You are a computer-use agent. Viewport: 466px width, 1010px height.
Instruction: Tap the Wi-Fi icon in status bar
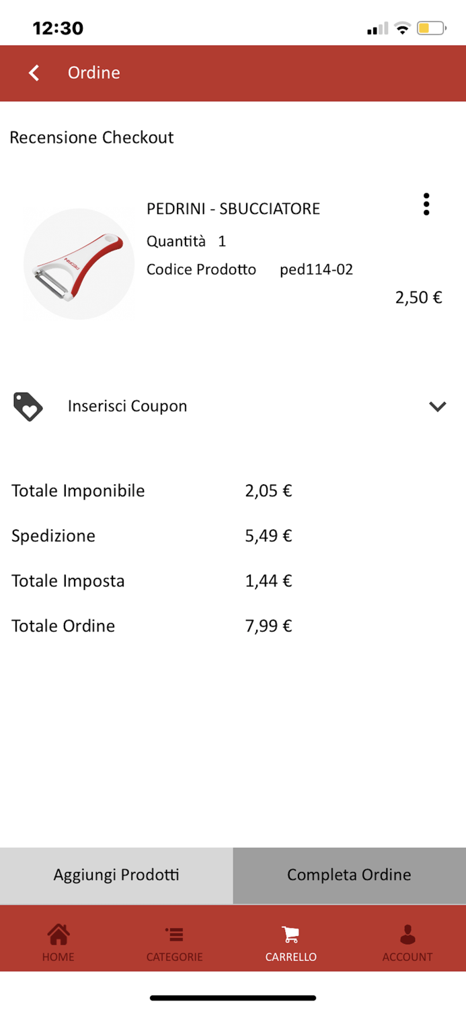(401, 28)
